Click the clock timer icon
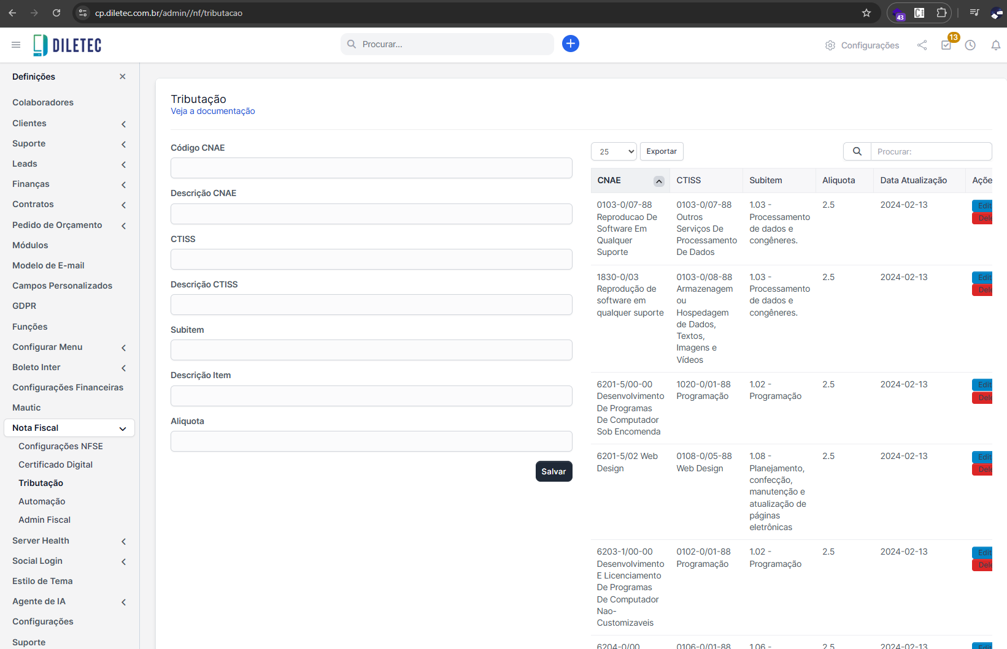The height and width of the screenshot is (649, 1007). pyautogui.click(x=970, y=45)
